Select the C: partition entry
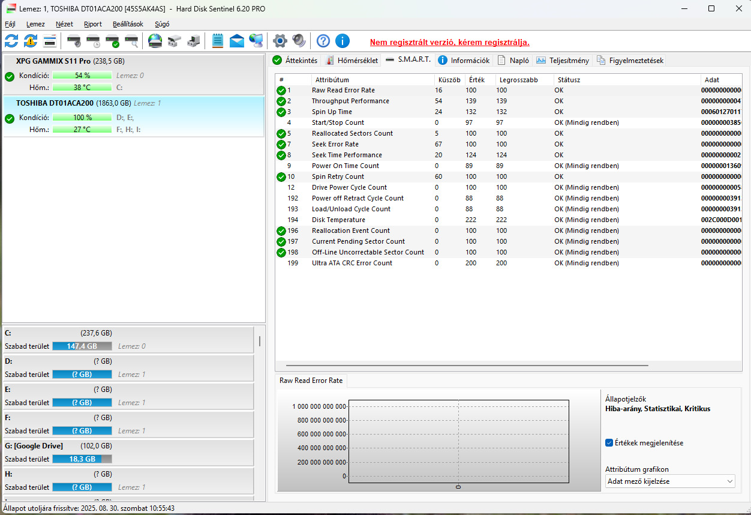Viewport: 751px width, 515px height. click(x=128, y=340)
